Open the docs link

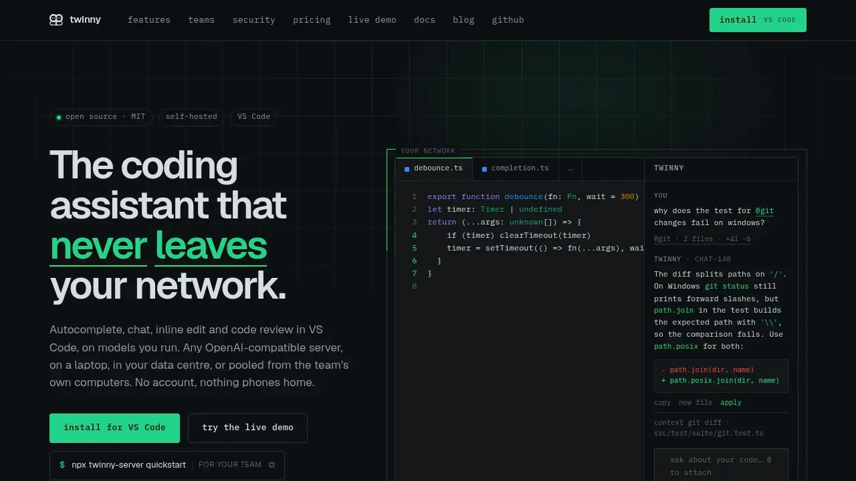click(x=425, y=20)
